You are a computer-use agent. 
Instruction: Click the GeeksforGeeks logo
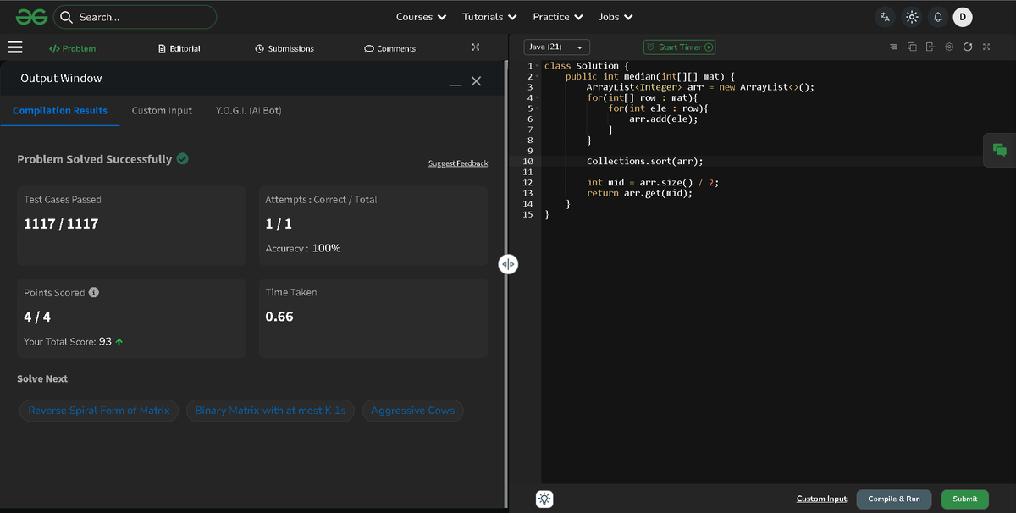pos(31,16)
